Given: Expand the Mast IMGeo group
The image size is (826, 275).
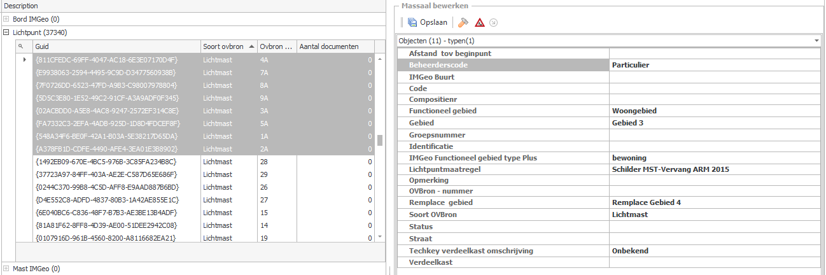Looking at the screenshot, I should tap(6, 269).
